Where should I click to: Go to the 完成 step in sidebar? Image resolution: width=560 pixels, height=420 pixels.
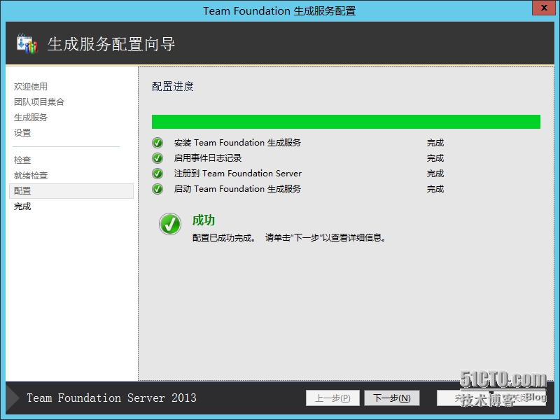(x=22, y=206)
